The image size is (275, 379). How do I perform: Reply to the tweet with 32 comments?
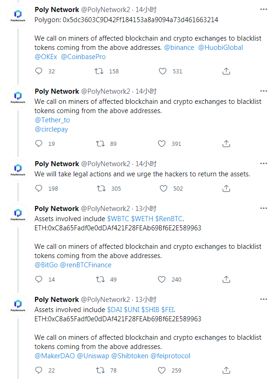pyautogui.click(x=39, y=71)
